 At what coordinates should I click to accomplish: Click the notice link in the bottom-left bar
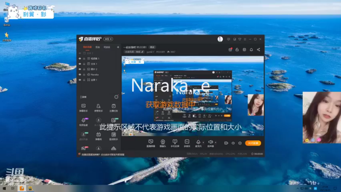click(103, 154)
